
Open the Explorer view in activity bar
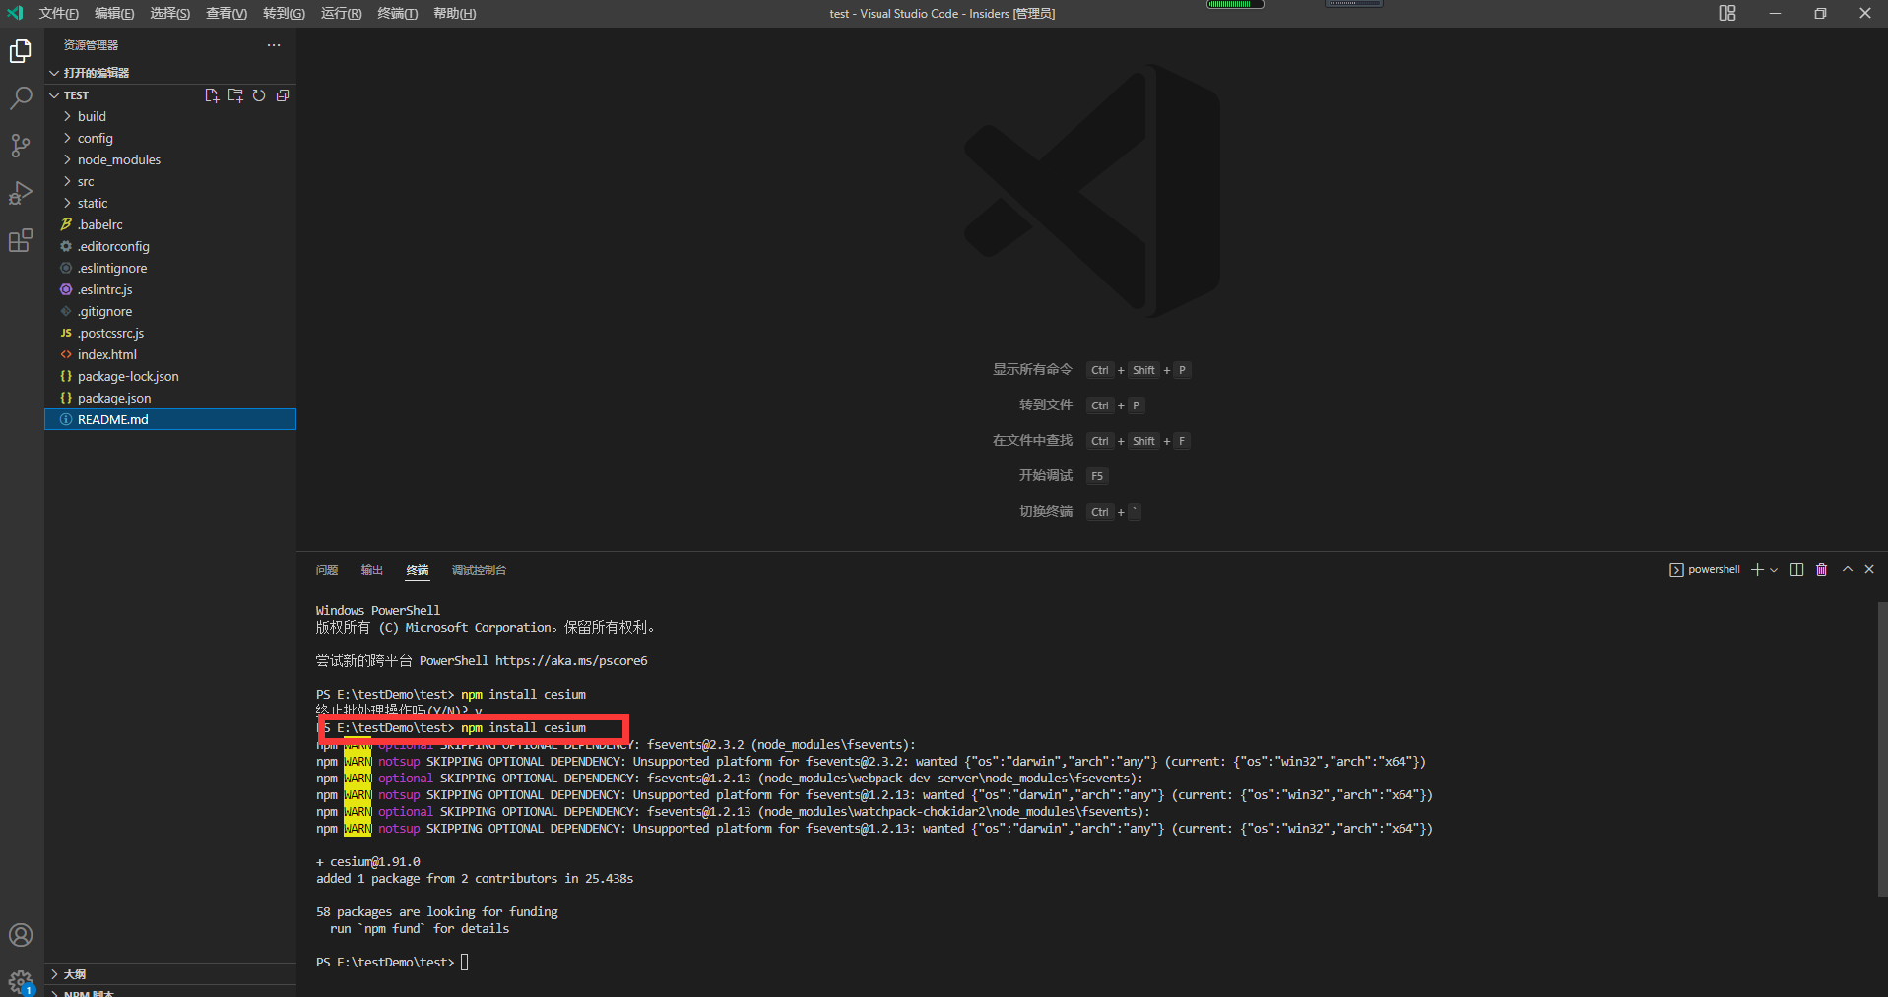[21, 51]
